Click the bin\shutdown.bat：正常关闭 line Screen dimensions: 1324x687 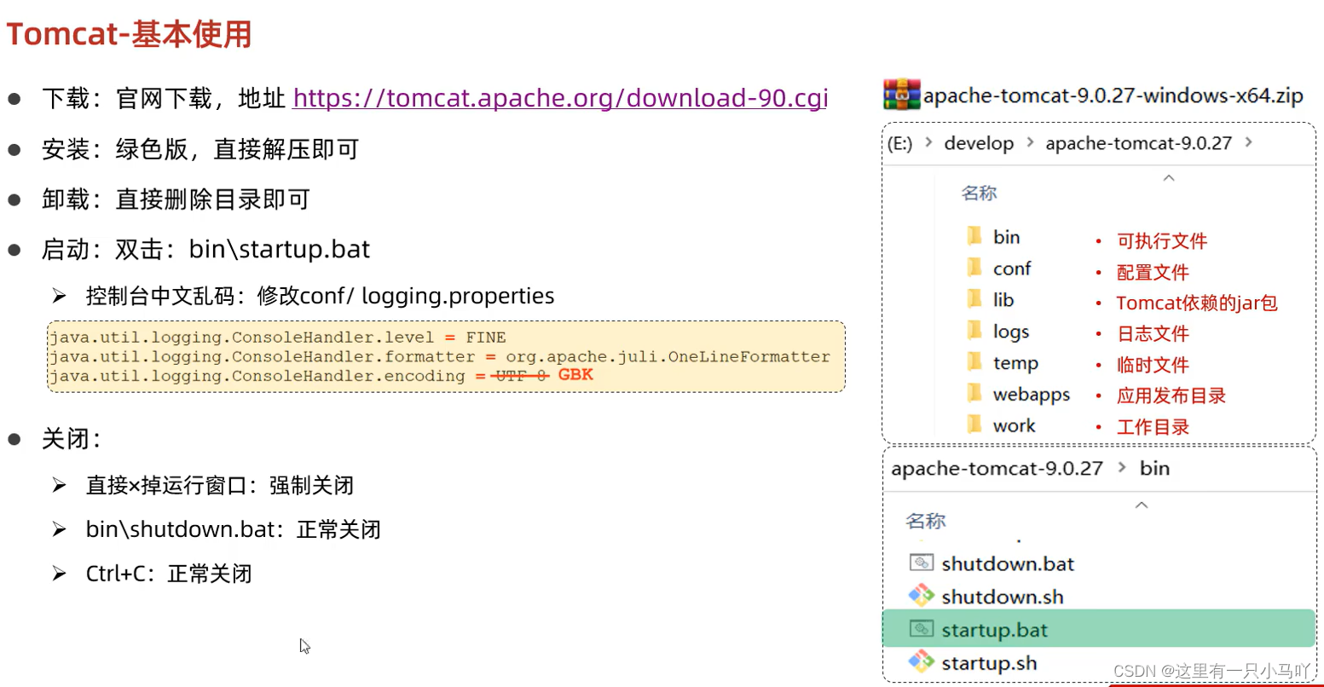click(233, 529)
